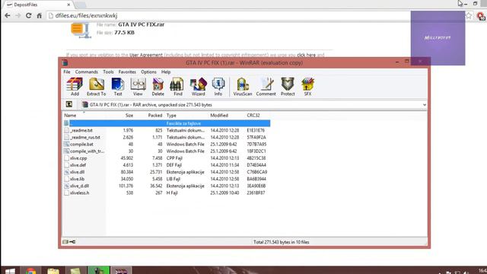The height and width of the screenshot is (274, 487).
Task: Sort the list by Size column header
Action: click(129, 115)
